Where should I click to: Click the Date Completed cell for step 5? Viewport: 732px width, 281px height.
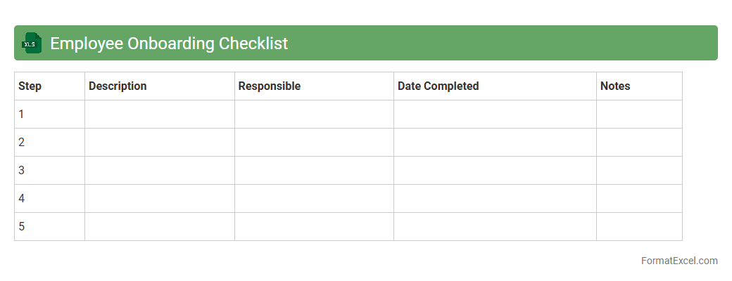[x=495, y=227]
